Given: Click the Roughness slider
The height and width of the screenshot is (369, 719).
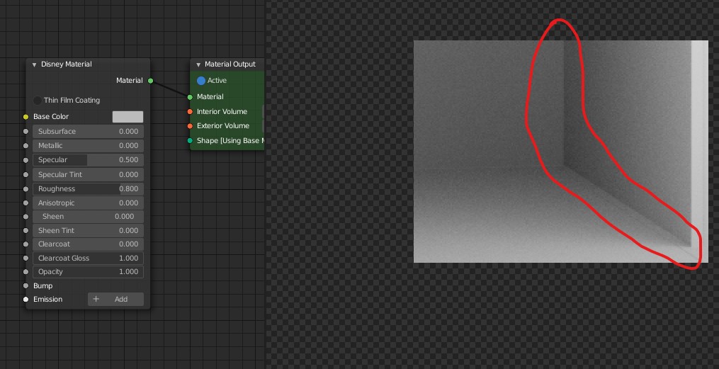Looking at the screenshot, I should (88, 189).
